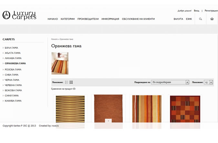Switch to grid view icon

point(71,82)
